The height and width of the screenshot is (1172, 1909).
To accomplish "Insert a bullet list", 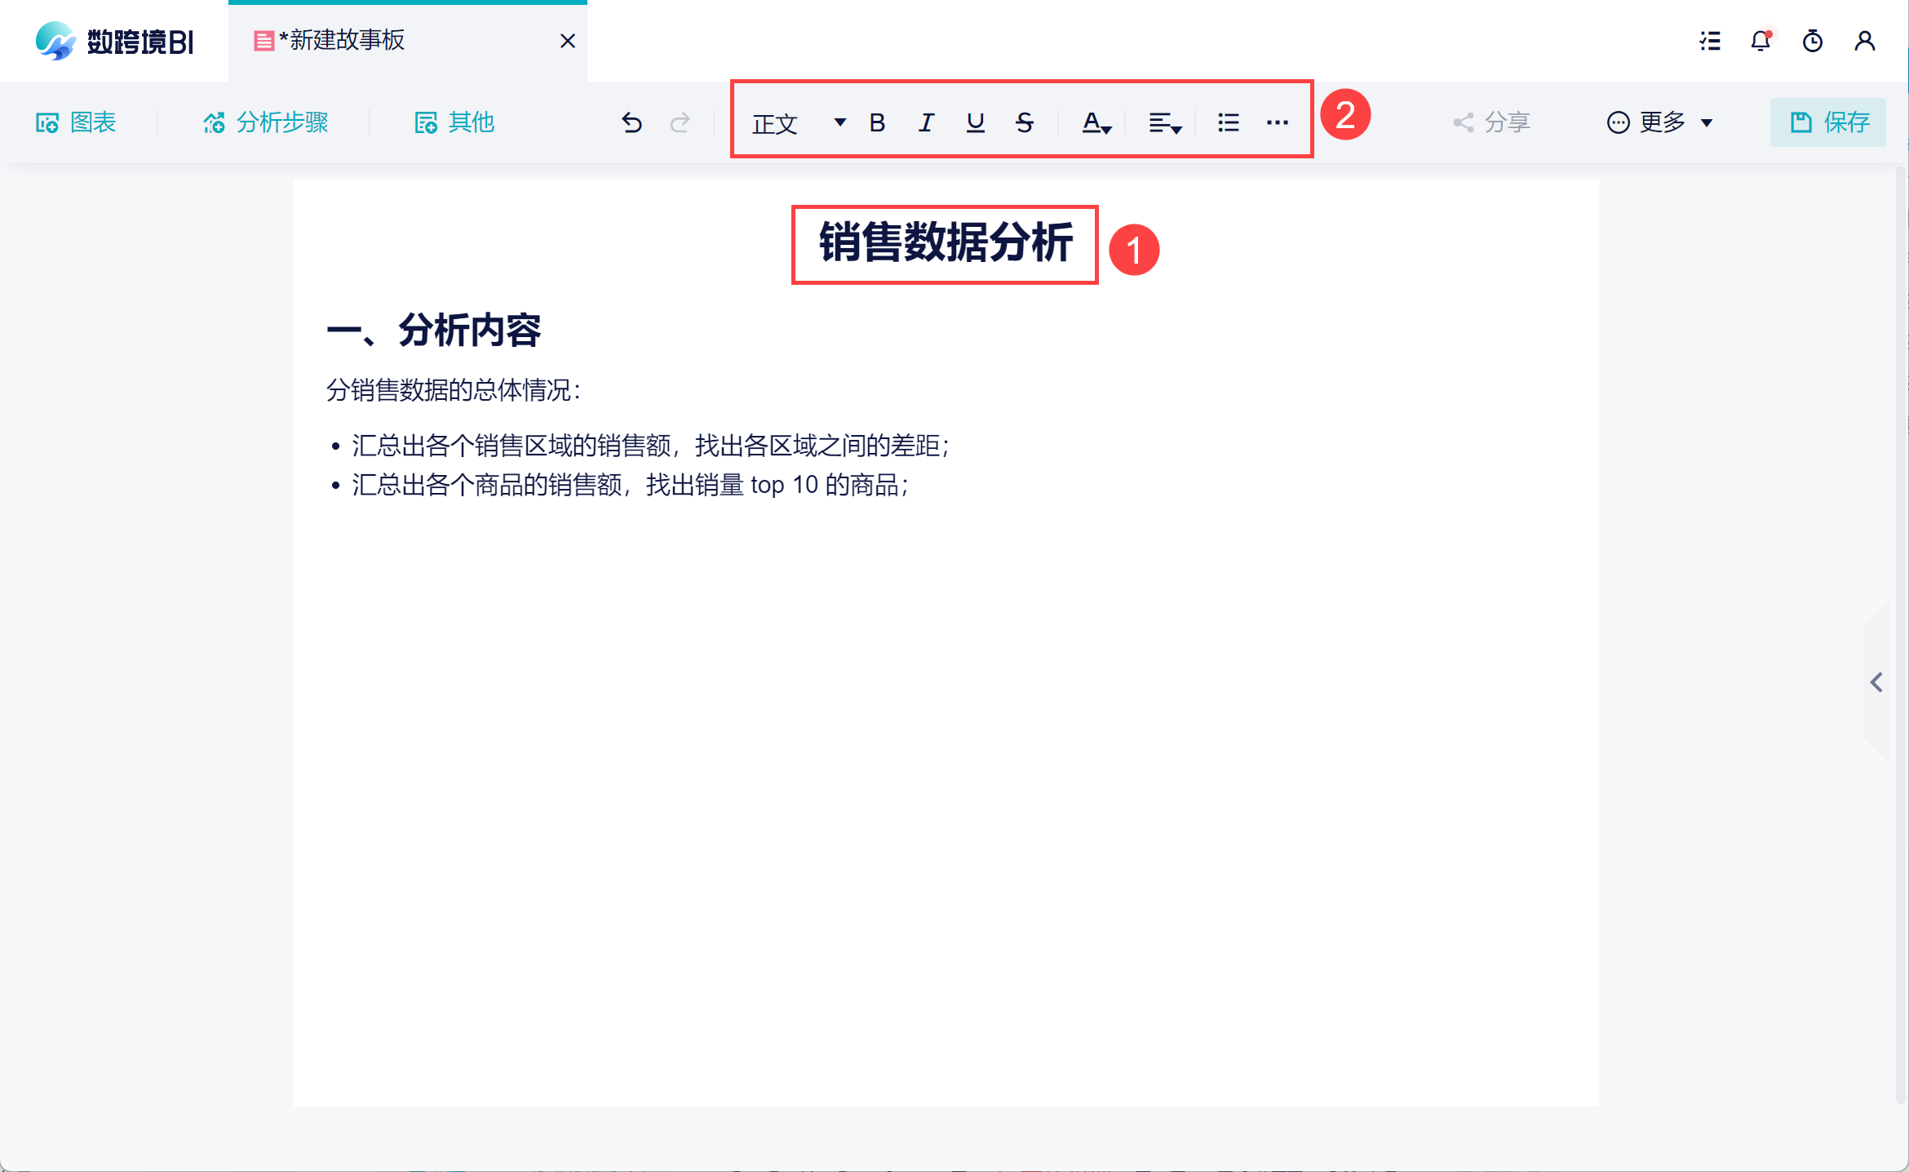I will (x=1228, y=122).
